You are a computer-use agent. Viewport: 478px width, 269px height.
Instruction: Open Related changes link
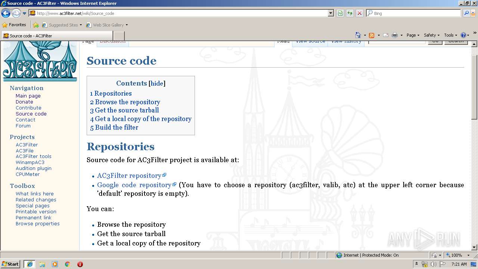tap(36, 200)
